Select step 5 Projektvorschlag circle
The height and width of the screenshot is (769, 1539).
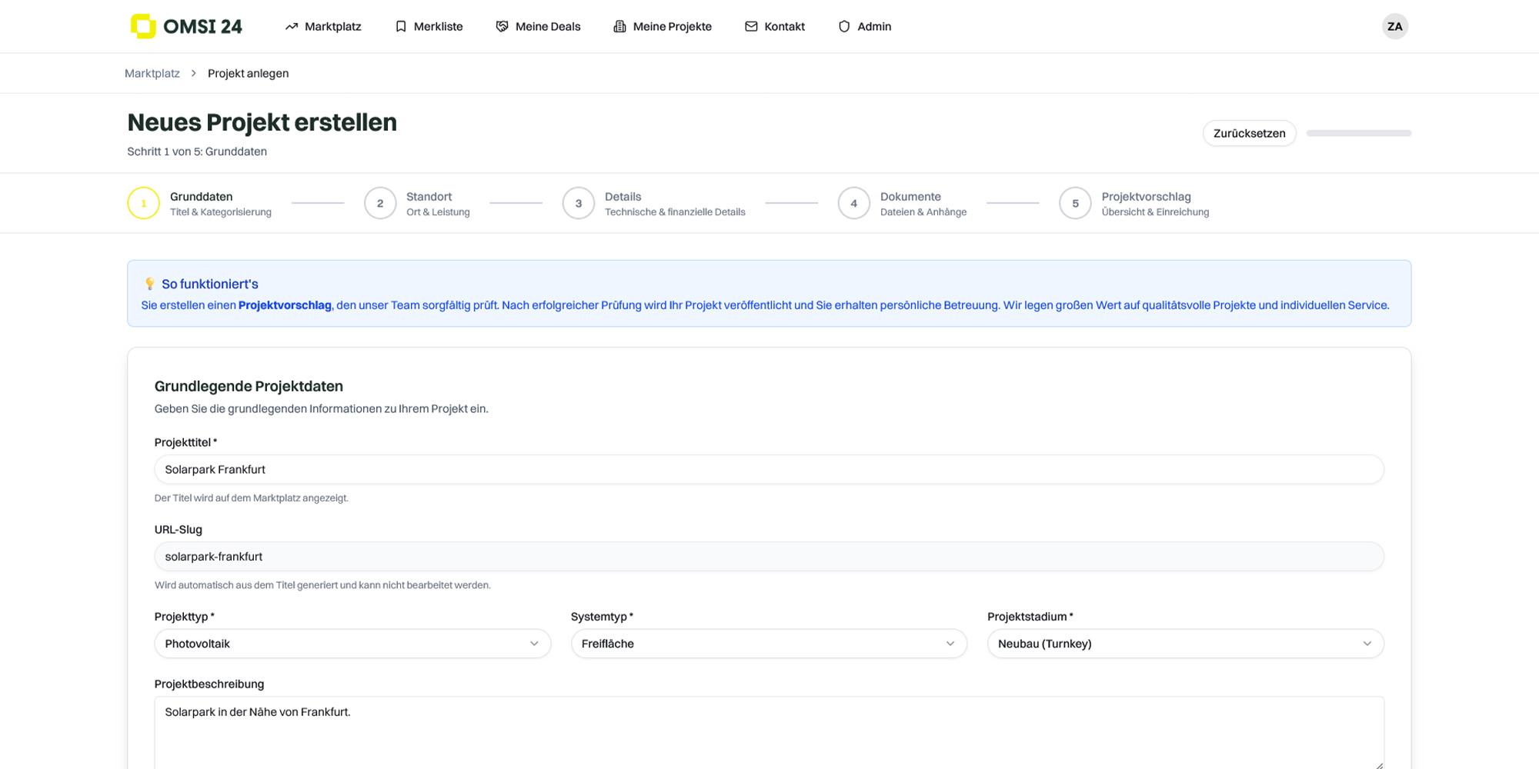coord(1075,204)
